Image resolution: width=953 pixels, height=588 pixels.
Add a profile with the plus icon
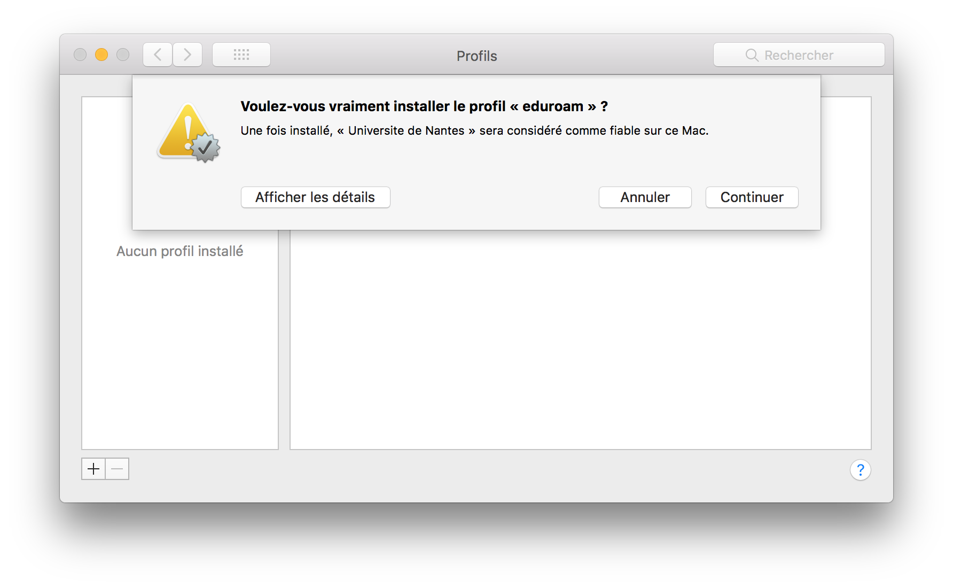tap(93, 469)
